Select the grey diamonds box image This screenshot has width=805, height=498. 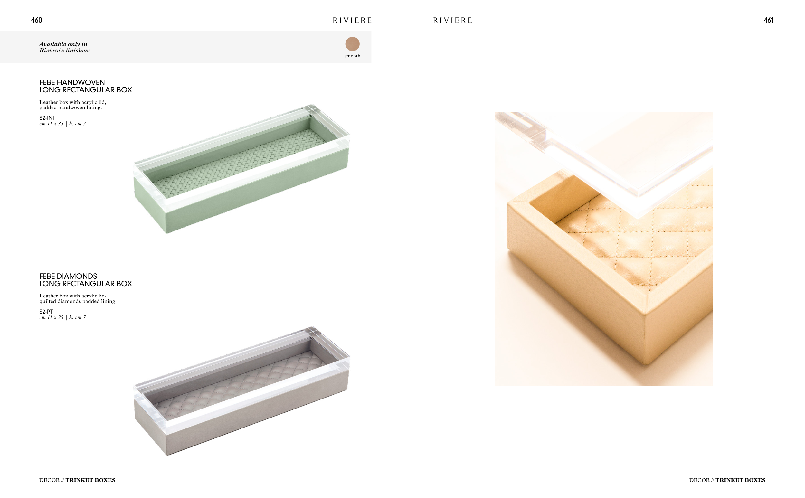click(x=242, y=391)
